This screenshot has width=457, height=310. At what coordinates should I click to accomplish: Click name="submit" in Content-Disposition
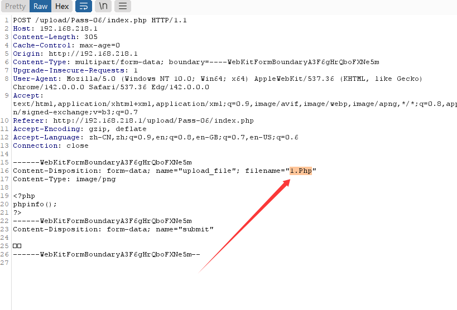(185, 229)
